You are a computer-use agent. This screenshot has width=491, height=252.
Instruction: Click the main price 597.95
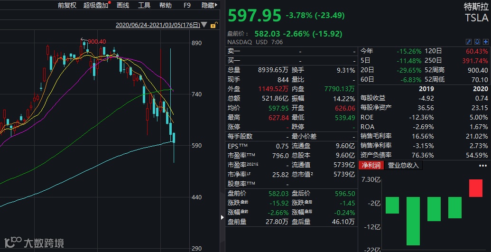(x=254, y=16)
